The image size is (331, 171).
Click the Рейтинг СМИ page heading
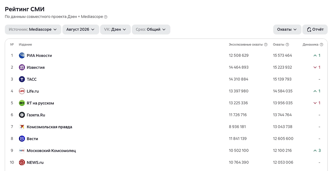[x=25, y=9]
